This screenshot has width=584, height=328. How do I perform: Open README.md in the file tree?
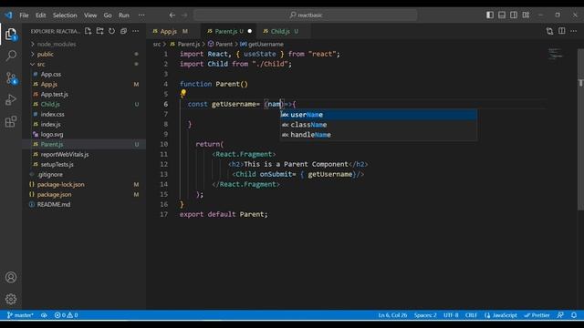pyautogui.click(x=84, y=204)
